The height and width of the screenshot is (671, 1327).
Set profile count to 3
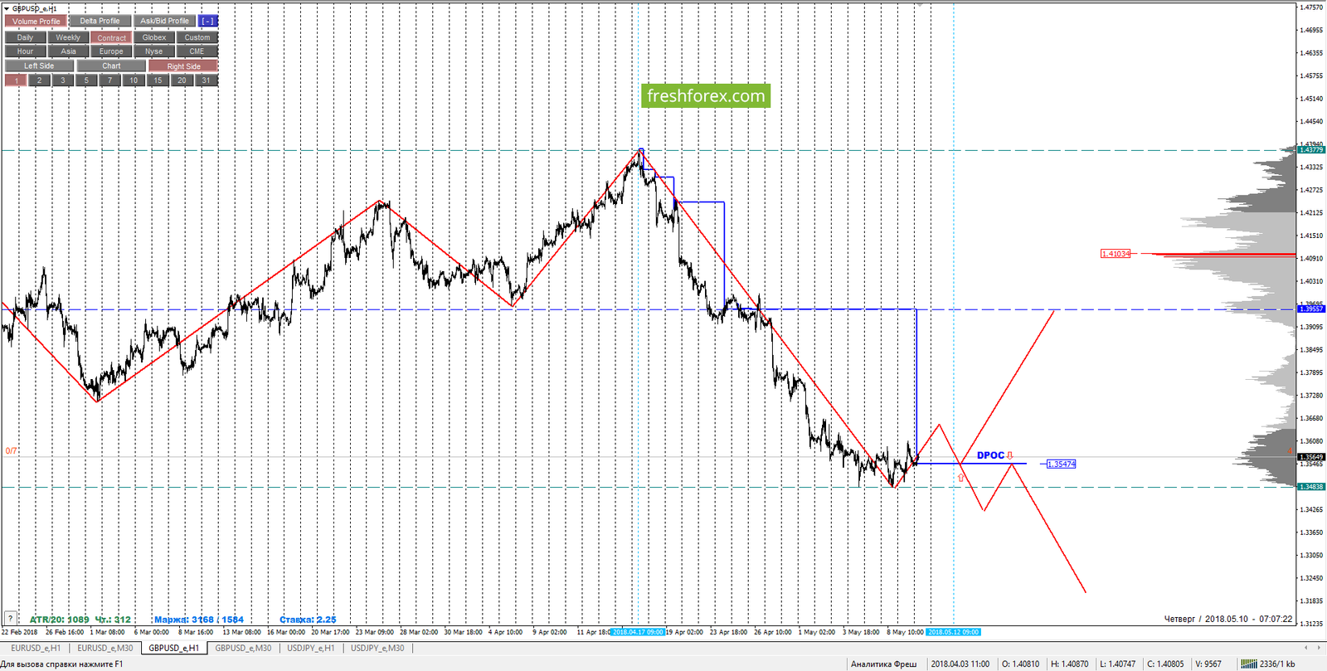click(x=63, y=80)
